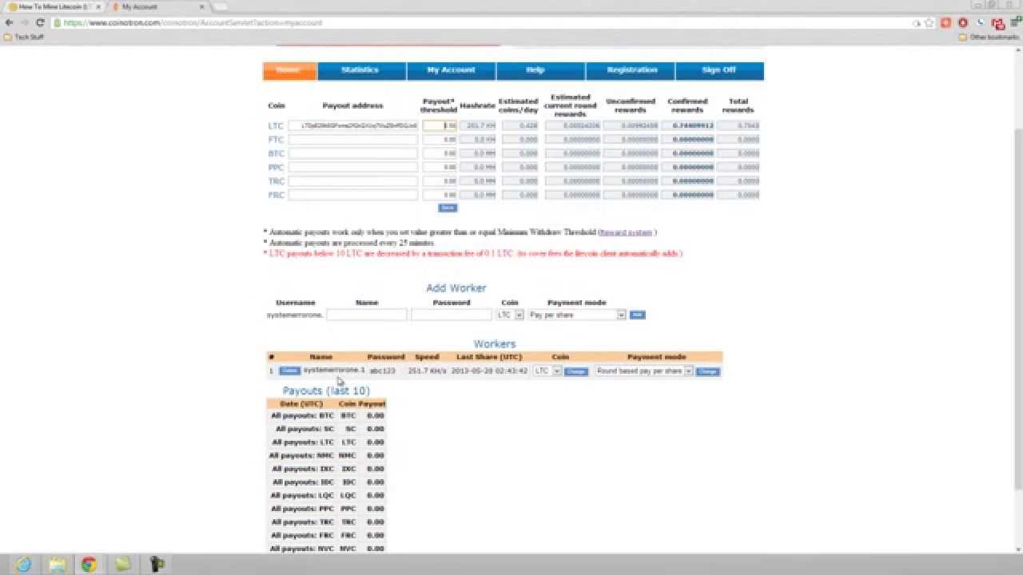Open the Other bookmarks folder
The image size is (1023, 575).
(x=989, y=37)
